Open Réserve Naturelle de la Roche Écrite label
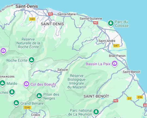 (x=28, y=43)
